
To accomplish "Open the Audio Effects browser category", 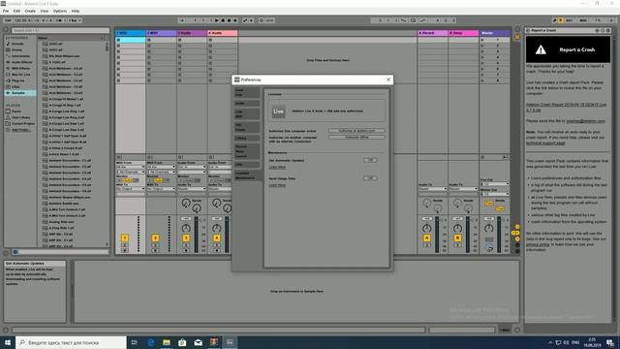I will pos(21,62).
